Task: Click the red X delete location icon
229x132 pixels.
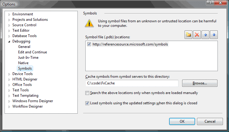Action: pos(197,35)
